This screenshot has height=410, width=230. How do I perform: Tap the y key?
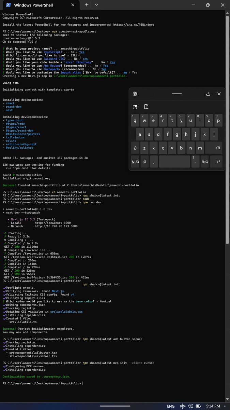[x=181, y=120]
